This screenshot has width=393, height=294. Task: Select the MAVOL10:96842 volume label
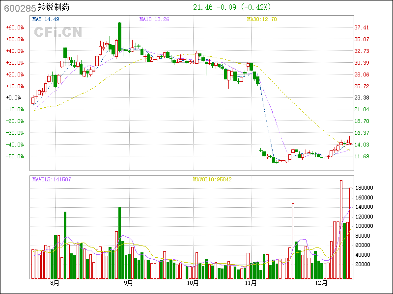click(x=212, y=179)
